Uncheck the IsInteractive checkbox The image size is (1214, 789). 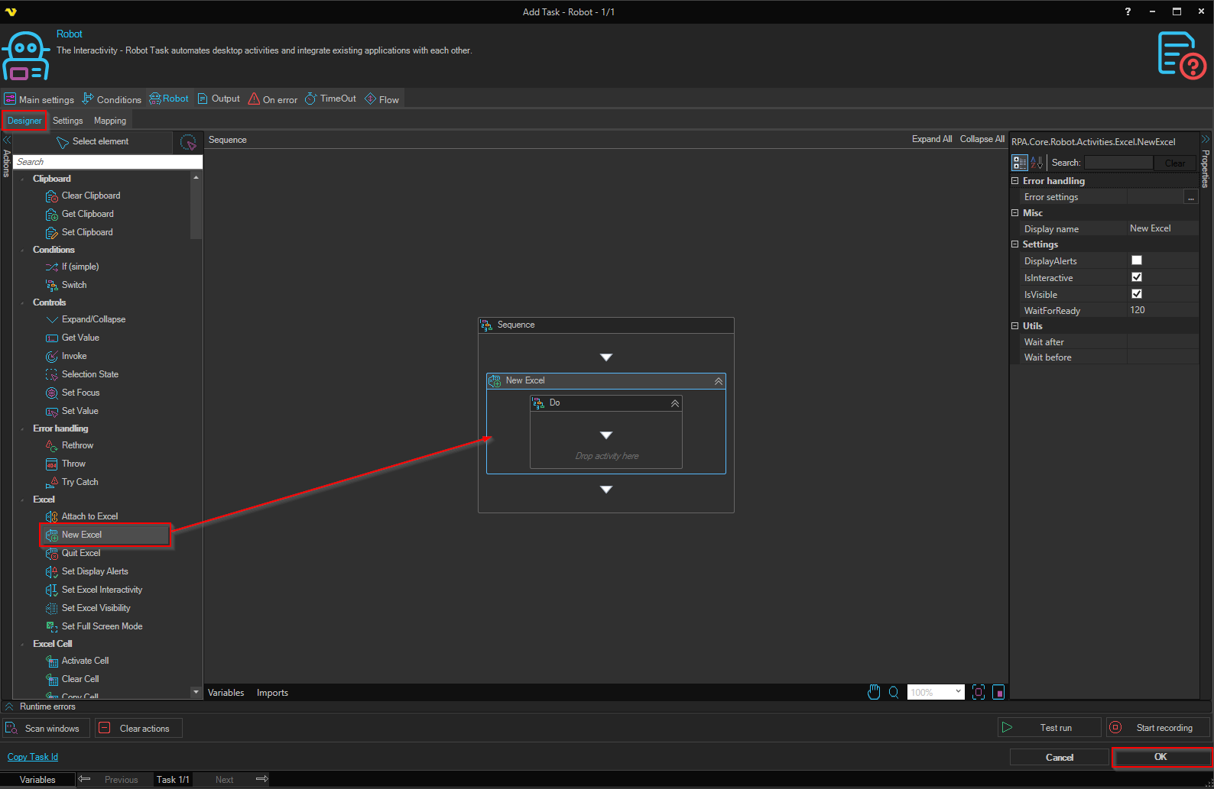click(1136, 277)
